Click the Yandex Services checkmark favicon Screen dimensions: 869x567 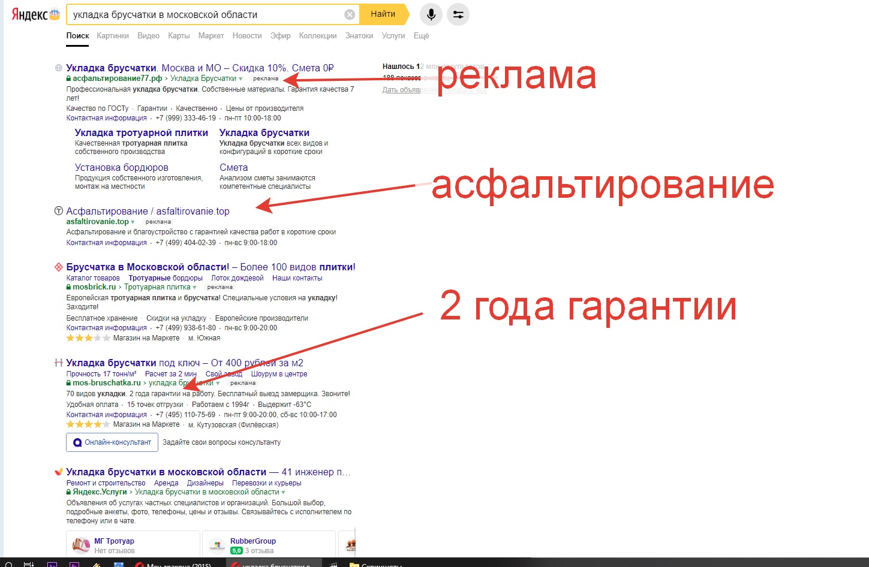[59, 472]
